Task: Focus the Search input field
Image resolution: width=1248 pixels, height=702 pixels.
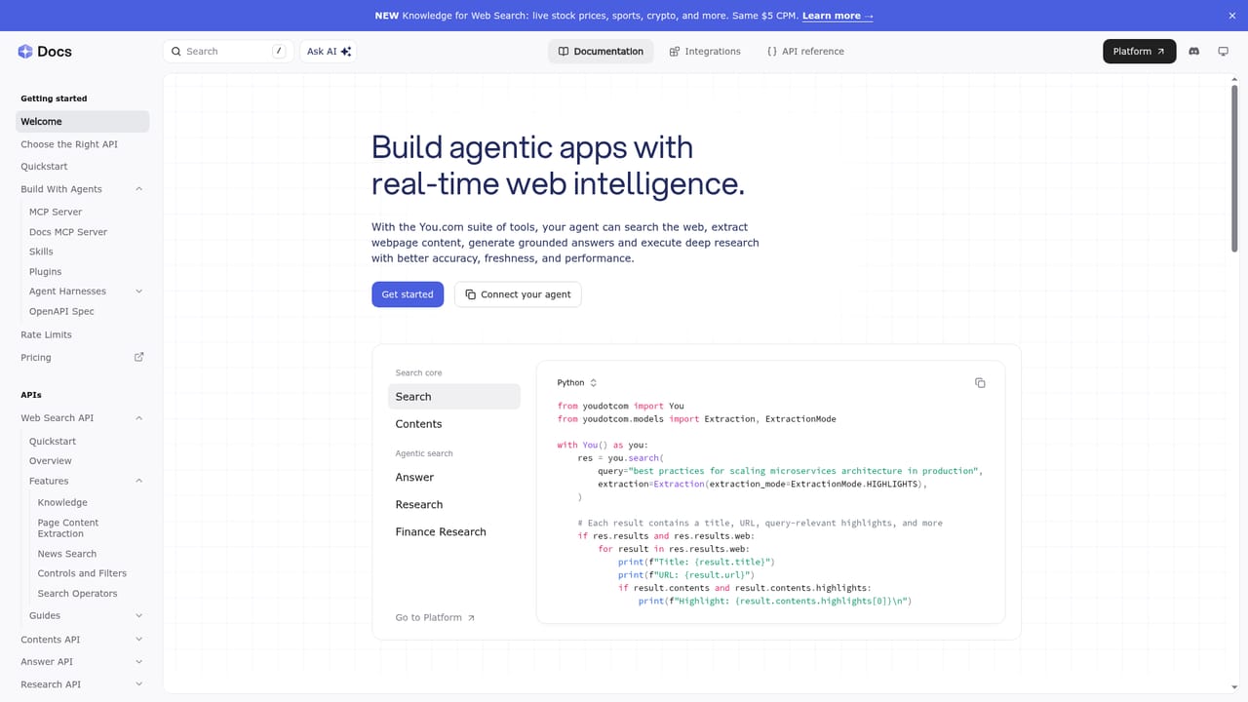Action: click(x=229, y=52)
